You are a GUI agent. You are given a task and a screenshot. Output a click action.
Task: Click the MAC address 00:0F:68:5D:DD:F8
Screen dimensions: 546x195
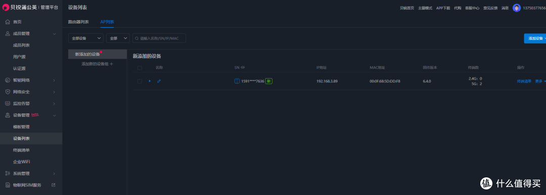pos(385,81)
